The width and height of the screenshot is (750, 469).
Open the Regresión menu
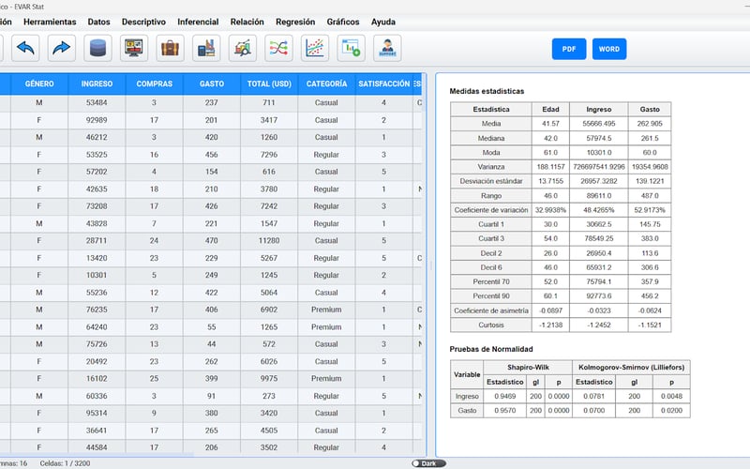[x=295, y=22]
